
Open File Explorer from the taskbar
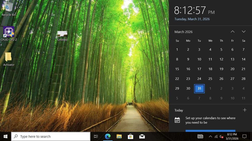click(x=119, y=136)
